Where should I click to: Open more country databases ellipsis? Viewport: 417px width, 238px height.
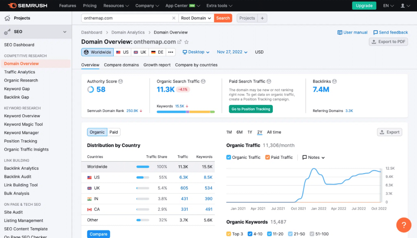tap(171, 52)
